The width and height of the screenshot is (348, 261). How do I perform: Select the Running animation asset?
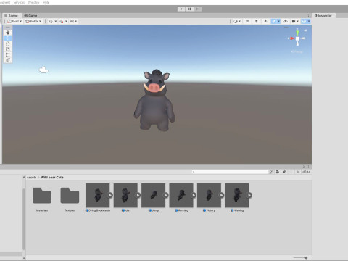point(181,195)
